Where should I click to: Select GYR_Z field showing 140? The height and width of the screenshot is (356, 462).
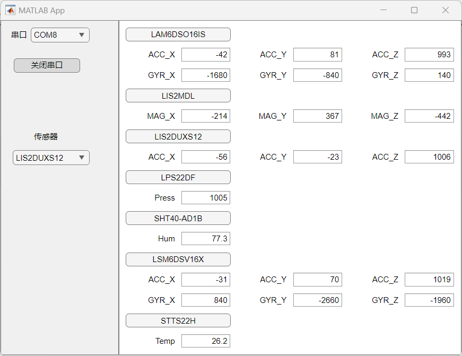[x=429, y=75]
